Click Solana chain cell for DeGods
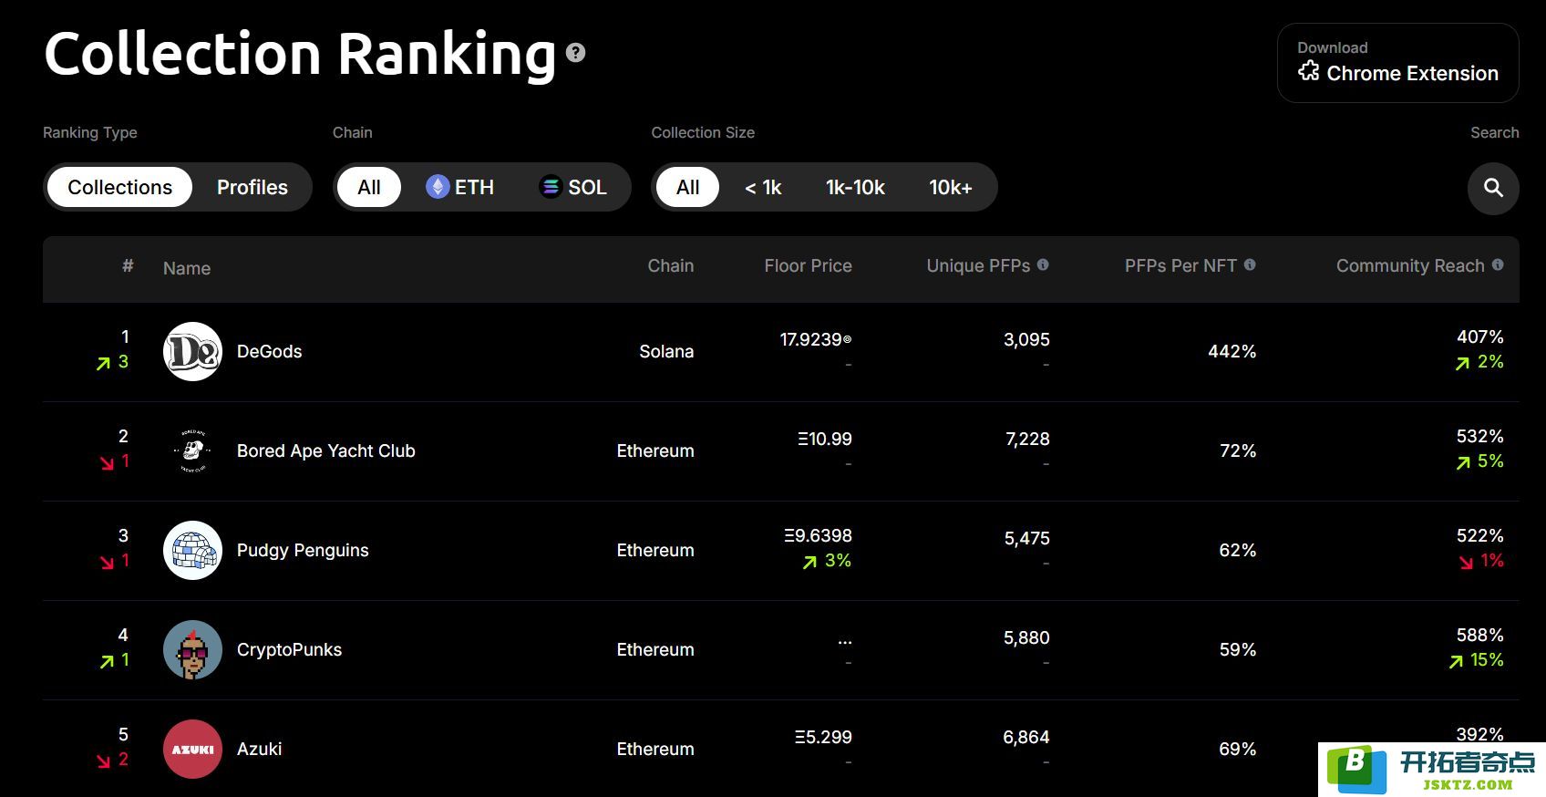1546x797 pixels. pyautogui.click(x=666, y=351)
